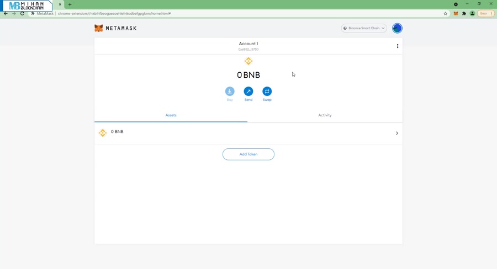Copy the Account 1 address

[x=248, y=50]
